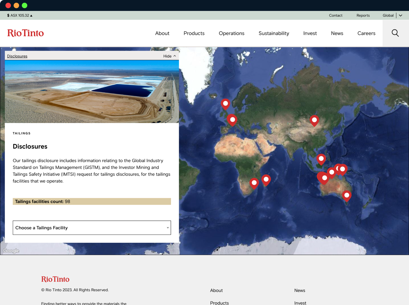Select the map pin in southern Africa
The width and height of the screenshot is (409, 305).
coord(254,183)
